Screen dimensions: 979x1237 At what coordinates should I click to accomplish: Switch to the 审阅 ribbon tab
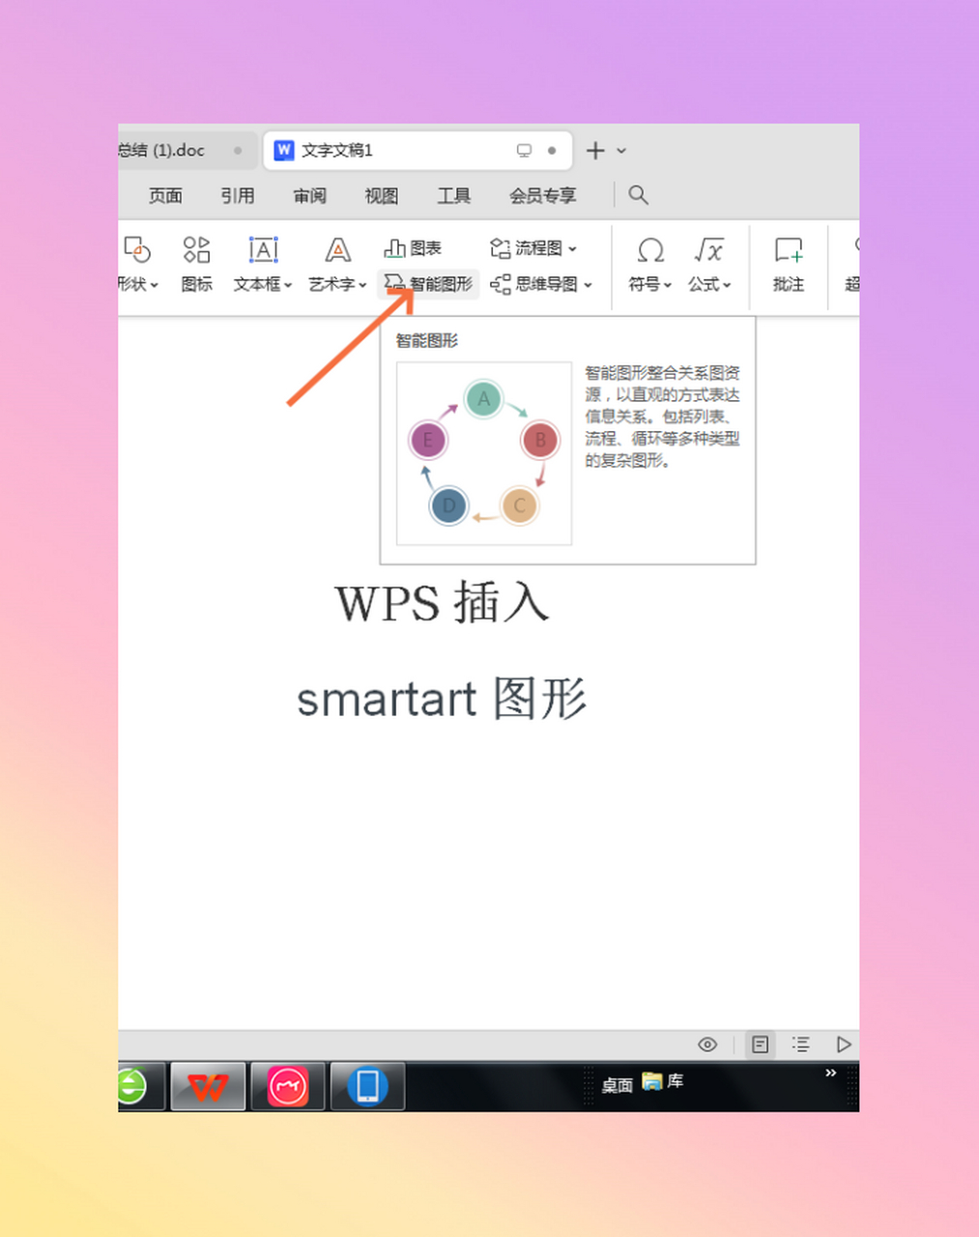(x=309, y=195)
